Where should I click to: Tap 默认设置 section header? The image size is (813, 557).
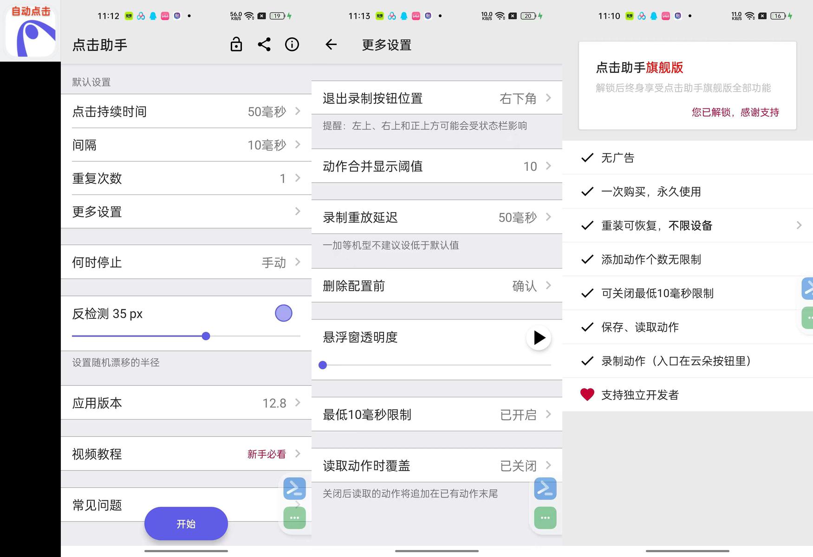click(x=91, y=82)
